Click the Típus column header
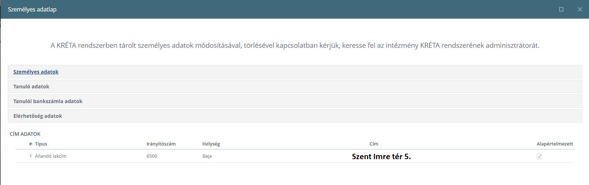The width and height of the screenshot is (589, 185). pyautogui.click(x=41, y=144)
